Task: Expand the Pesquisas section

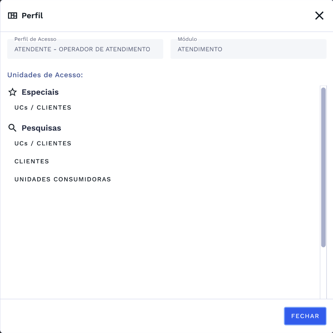Action: pos(41,128)
